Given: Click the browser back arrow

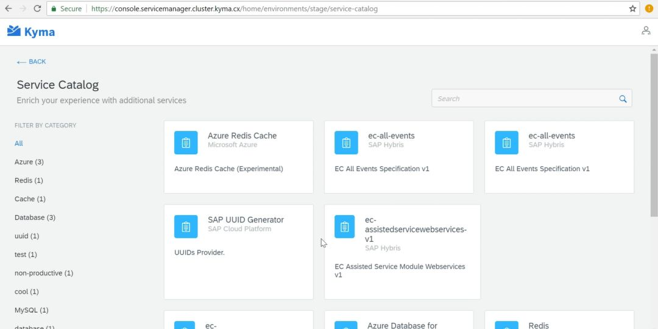Looking at the screenshot, I should coord(9,9).
